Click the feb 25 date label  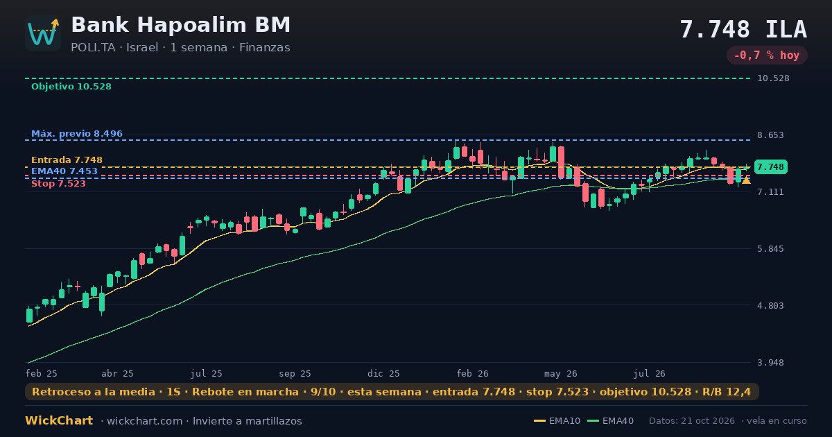pyautogui.click(x=42, y=373)
